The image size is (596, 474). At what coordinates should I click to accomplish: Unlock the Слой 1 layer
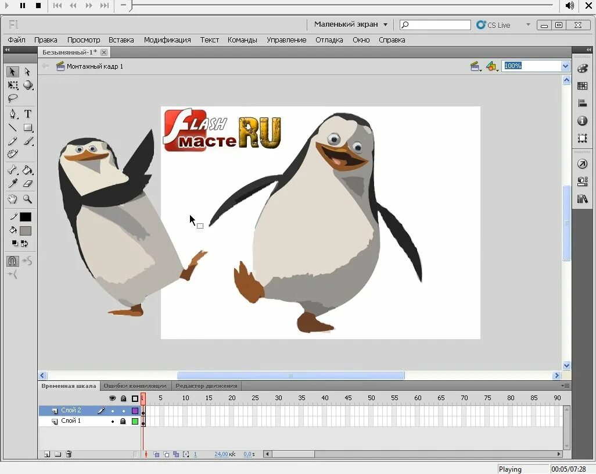(x=123, y=421)
